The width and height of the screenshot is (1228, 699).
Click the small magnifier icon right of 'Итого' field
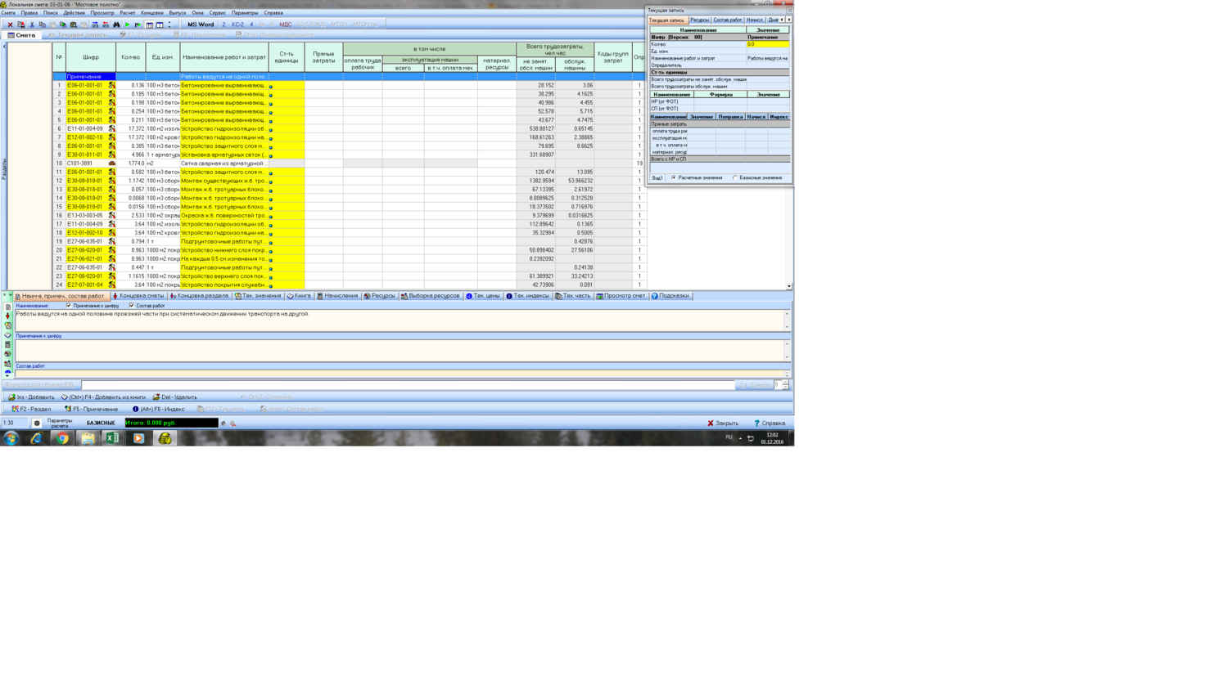tap(233, 423)
